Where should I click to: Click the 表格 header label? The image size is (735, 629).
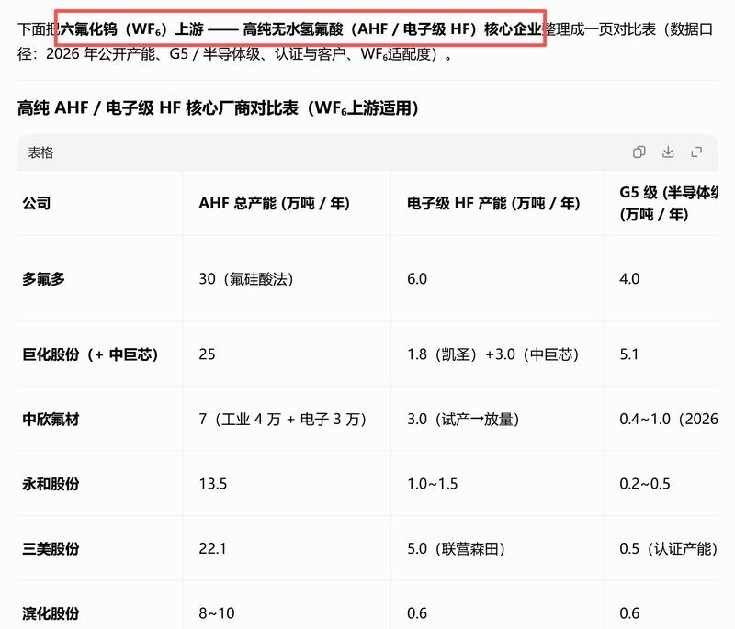tap(40, 152)
